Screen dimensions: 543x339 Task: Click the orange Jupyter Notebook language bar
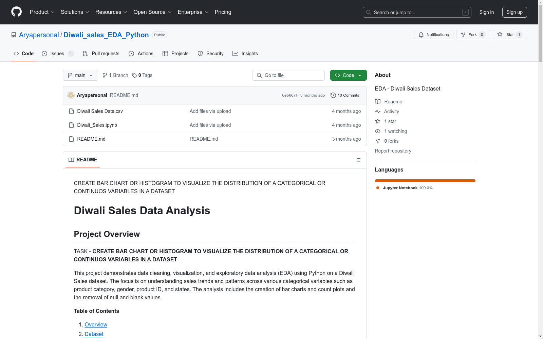click(425, 181)
